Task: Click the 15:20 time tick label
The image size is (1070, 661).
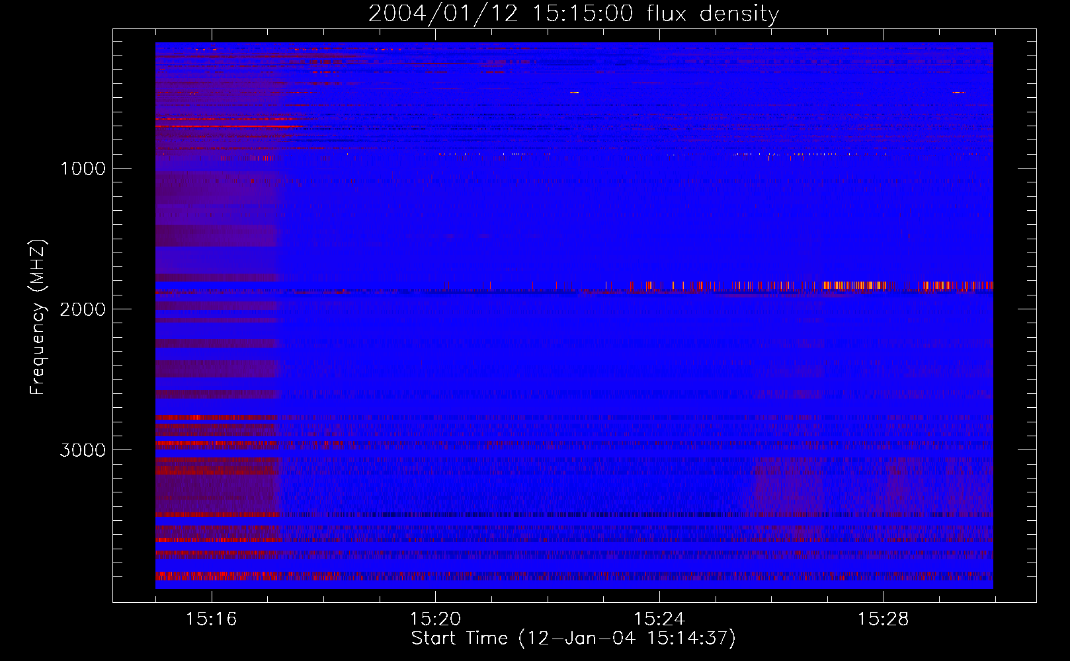Action: tap(435, 619)
